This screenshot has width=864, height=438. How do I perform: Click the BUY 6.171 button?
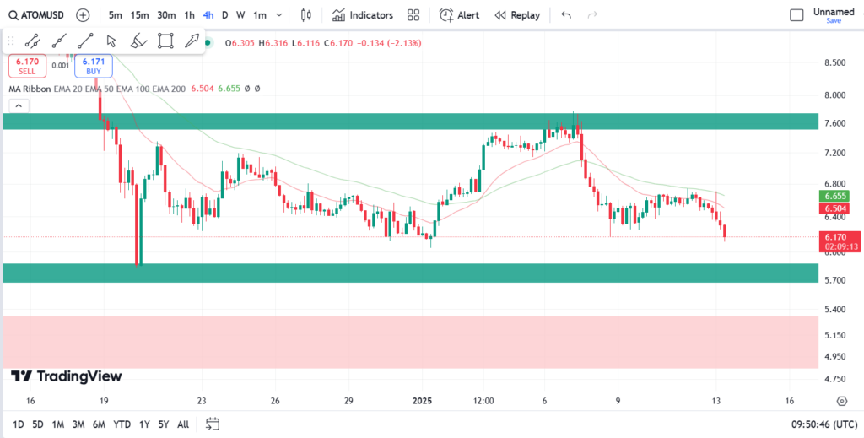coord(93,66)
